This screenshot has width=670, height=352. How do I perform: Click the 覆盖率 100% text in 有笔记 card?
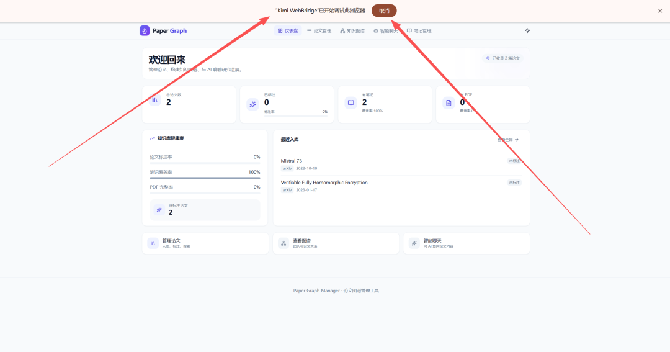point(373,111)
